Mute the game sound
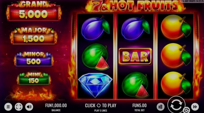 (29, 107)
